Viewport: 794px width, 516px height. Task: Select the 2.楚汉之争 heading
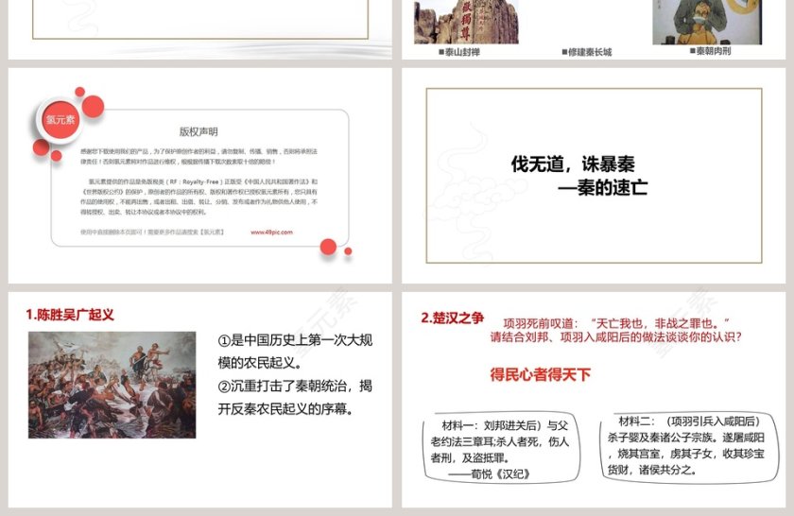tap(452, 318)
